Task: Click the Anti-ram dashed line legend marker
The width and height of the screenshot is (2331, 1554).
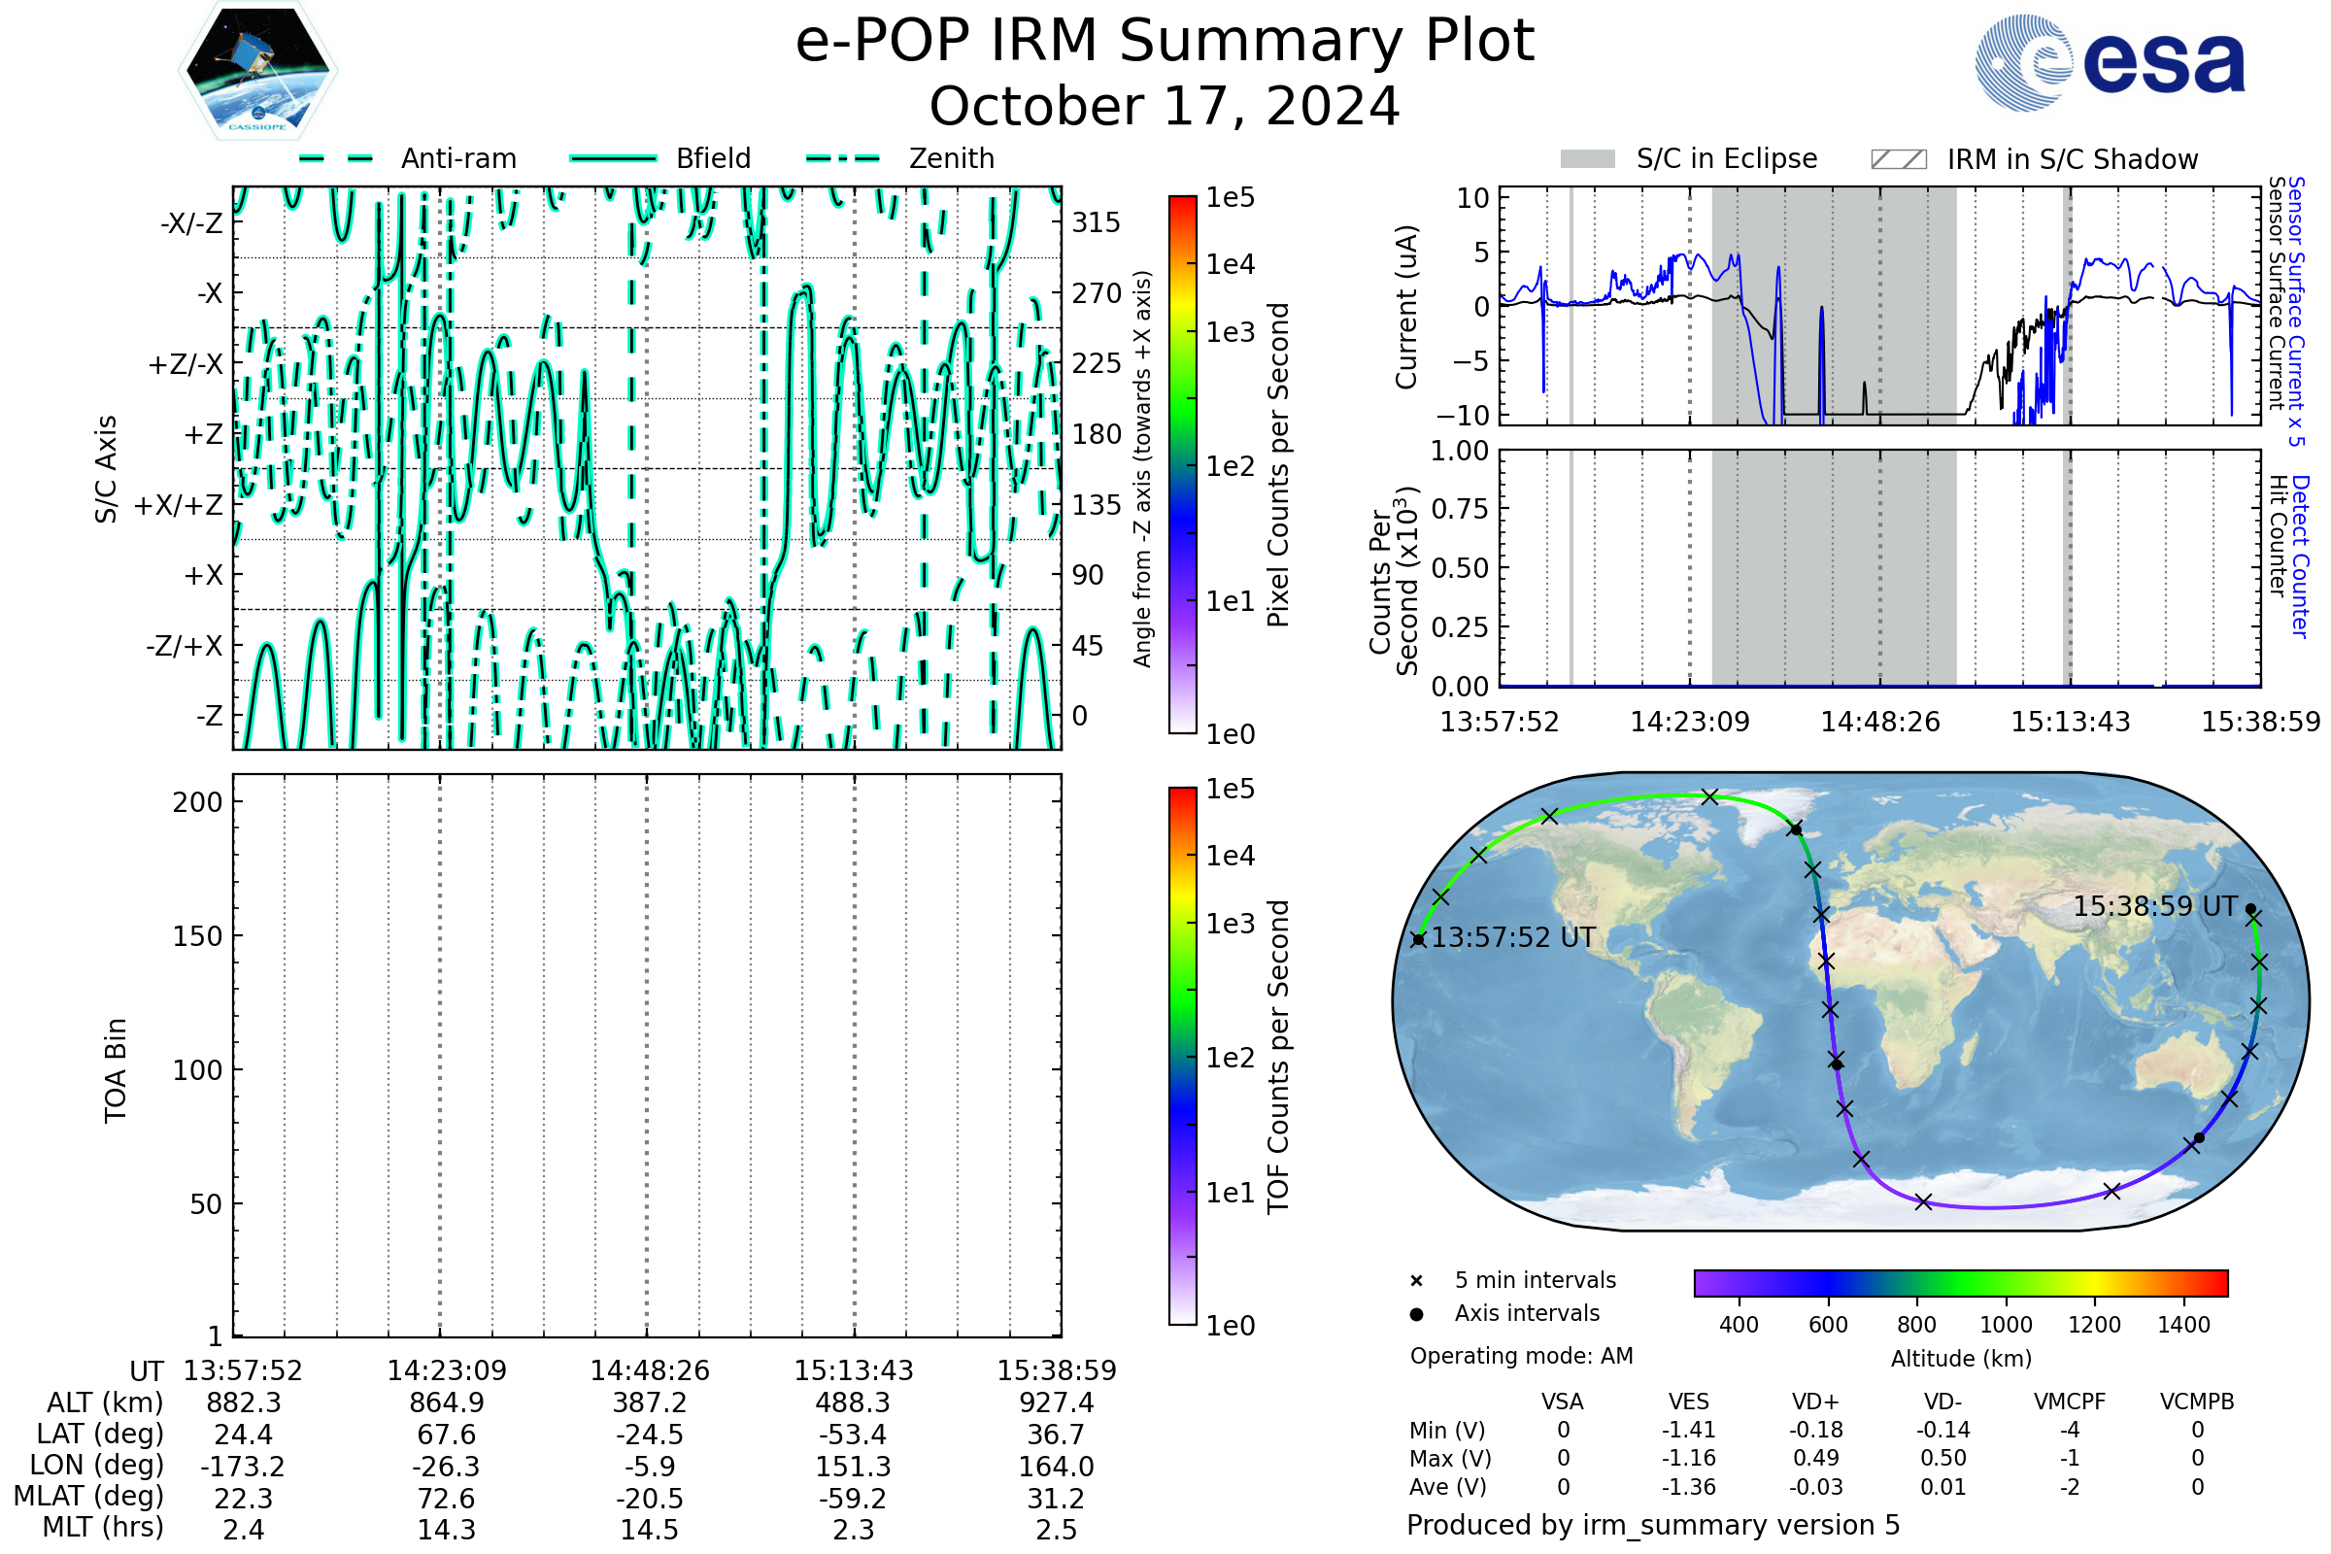Action: [336, 158]
